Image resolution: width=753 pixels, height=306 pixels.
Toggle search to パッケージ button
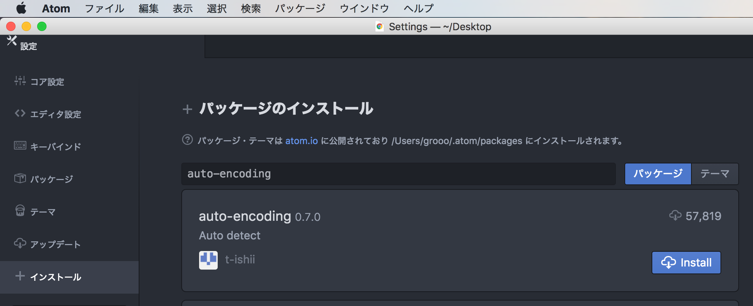pyautogui.click(x=658, y=174)
